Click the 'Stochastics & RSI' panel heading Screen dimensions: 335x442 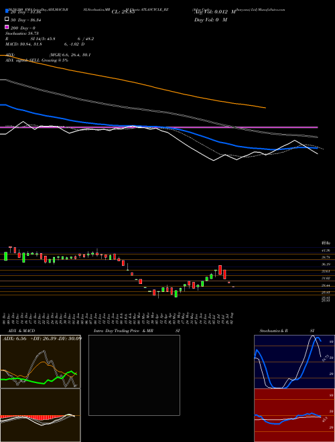287,331
